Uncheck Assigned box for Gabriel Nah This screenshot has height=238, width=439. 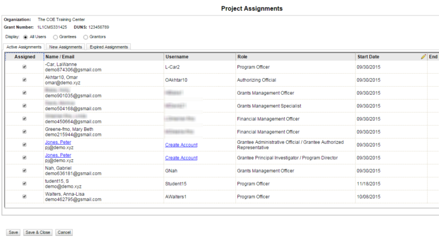point(24,171)
